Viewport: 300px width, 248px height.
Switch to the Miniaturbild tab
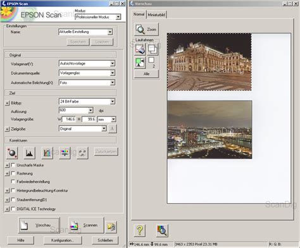coord(156,15)
